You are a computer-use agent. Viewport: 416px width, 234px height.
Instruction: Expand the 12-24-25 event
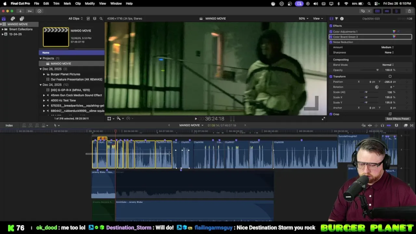pyautogui.click(x=3, y=34)
